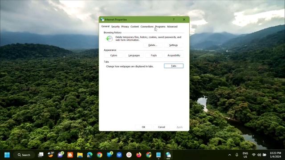Viewport: 285px width, 160px height.
Task: Close the Internet Properties dialog
Action: click(184, 20)
